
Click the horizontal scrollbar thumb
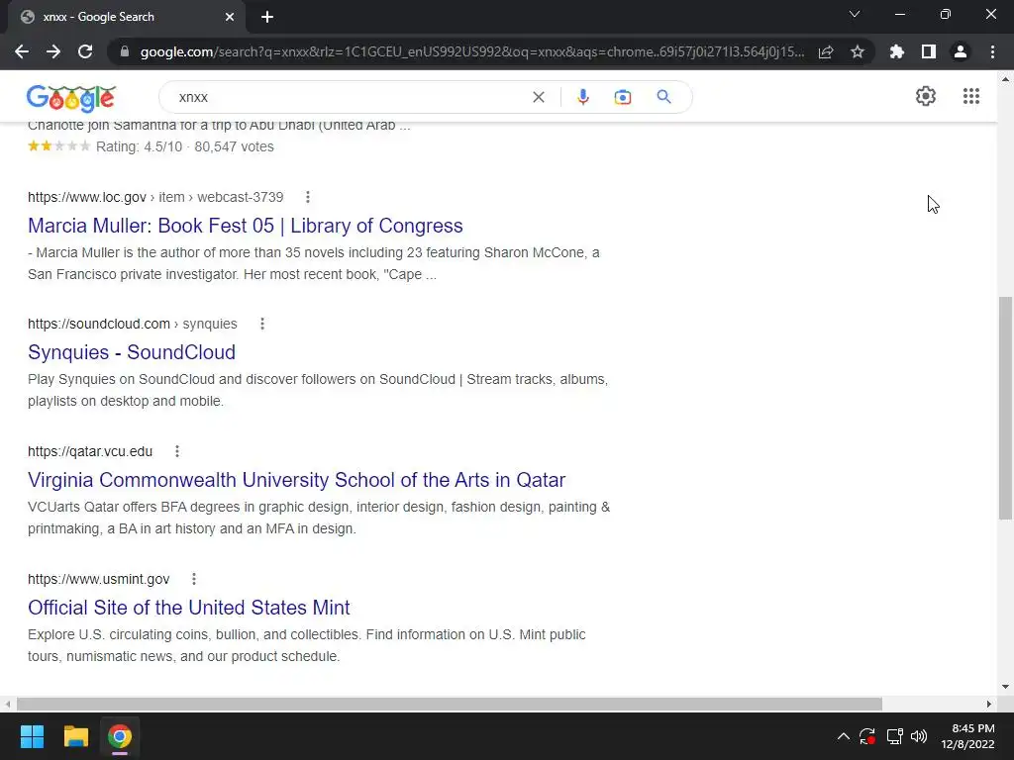point(450,704)
